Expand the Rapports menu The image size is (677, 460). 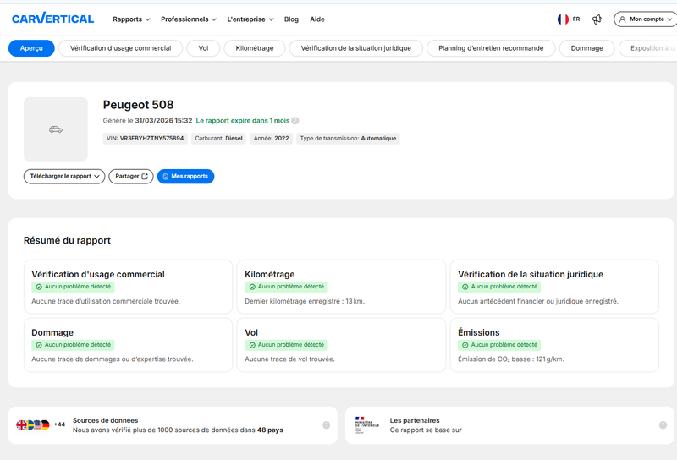131,19
